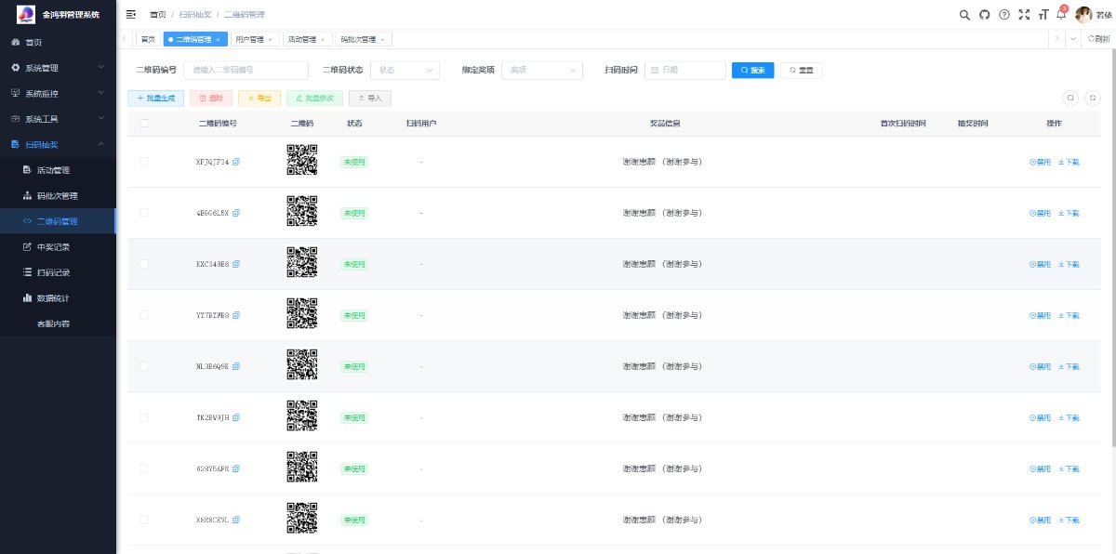Open the QR code image in X6R8CEVL row
The height and width of the screenshot is (554, 1116).
pos(301,519)
